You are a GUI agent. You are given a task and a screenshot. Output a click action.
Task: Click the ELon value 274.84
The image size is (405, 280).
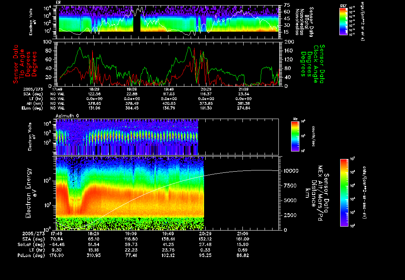243,108
